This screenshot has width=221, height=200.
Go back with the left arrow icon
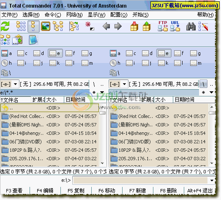106,26
